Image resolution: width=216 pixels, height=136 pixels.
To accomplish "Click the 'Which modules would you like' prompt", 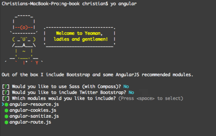I will (x=64, y=99).
